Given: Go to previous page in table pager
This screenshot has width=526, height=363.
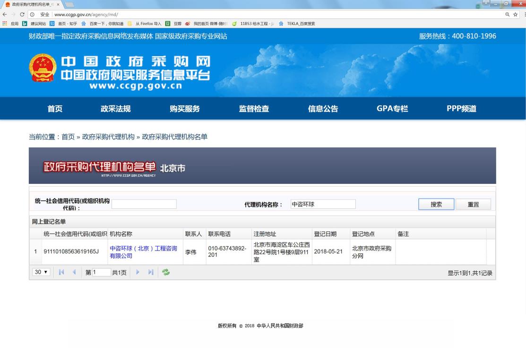Looking at the screenshot, I should click(73, 272).
